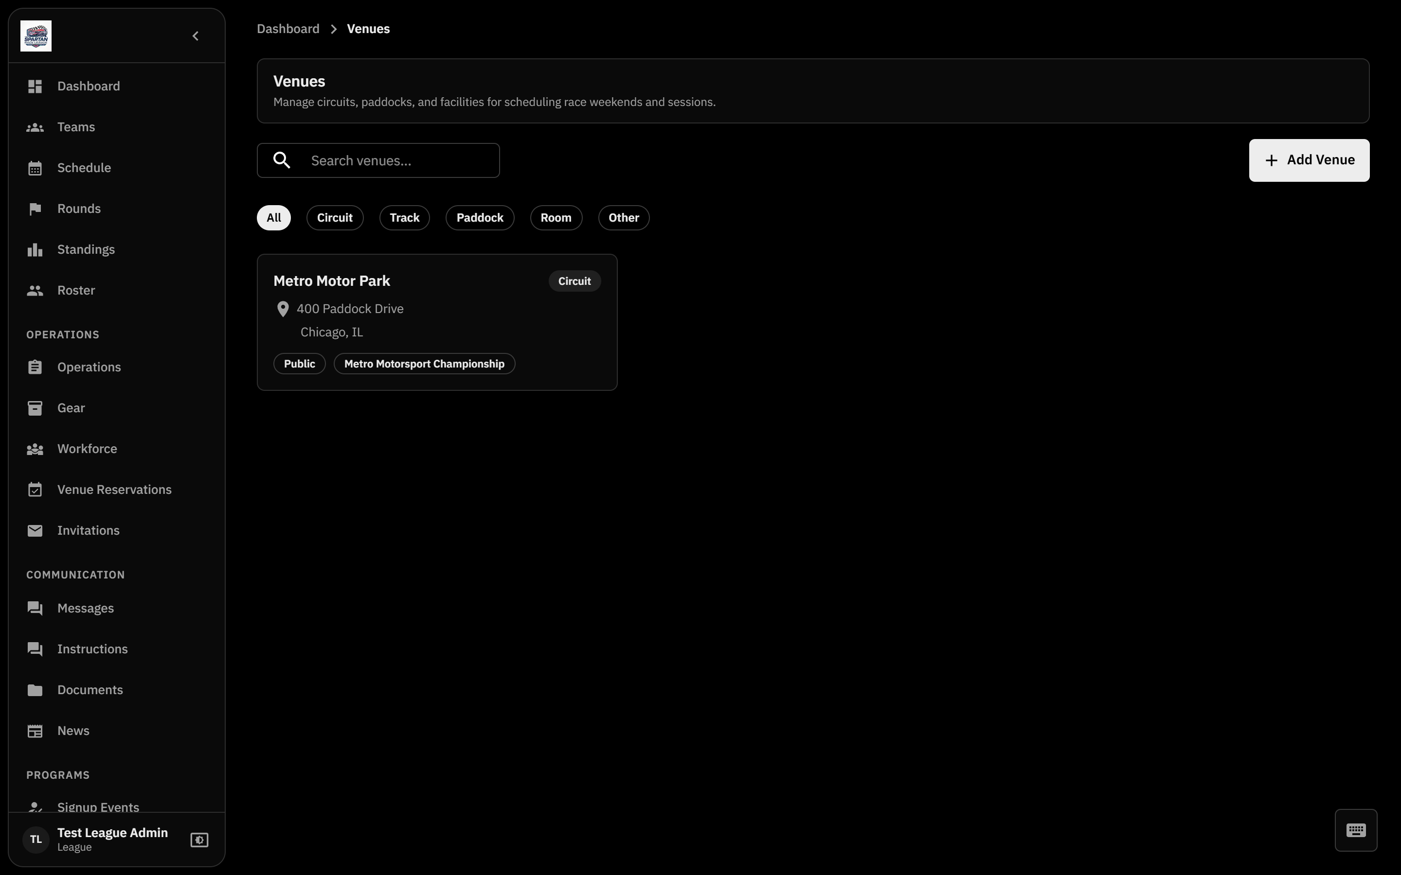
Task: Filter venues by Track chip
Action: pyautogui.click(x=405, y=218)
